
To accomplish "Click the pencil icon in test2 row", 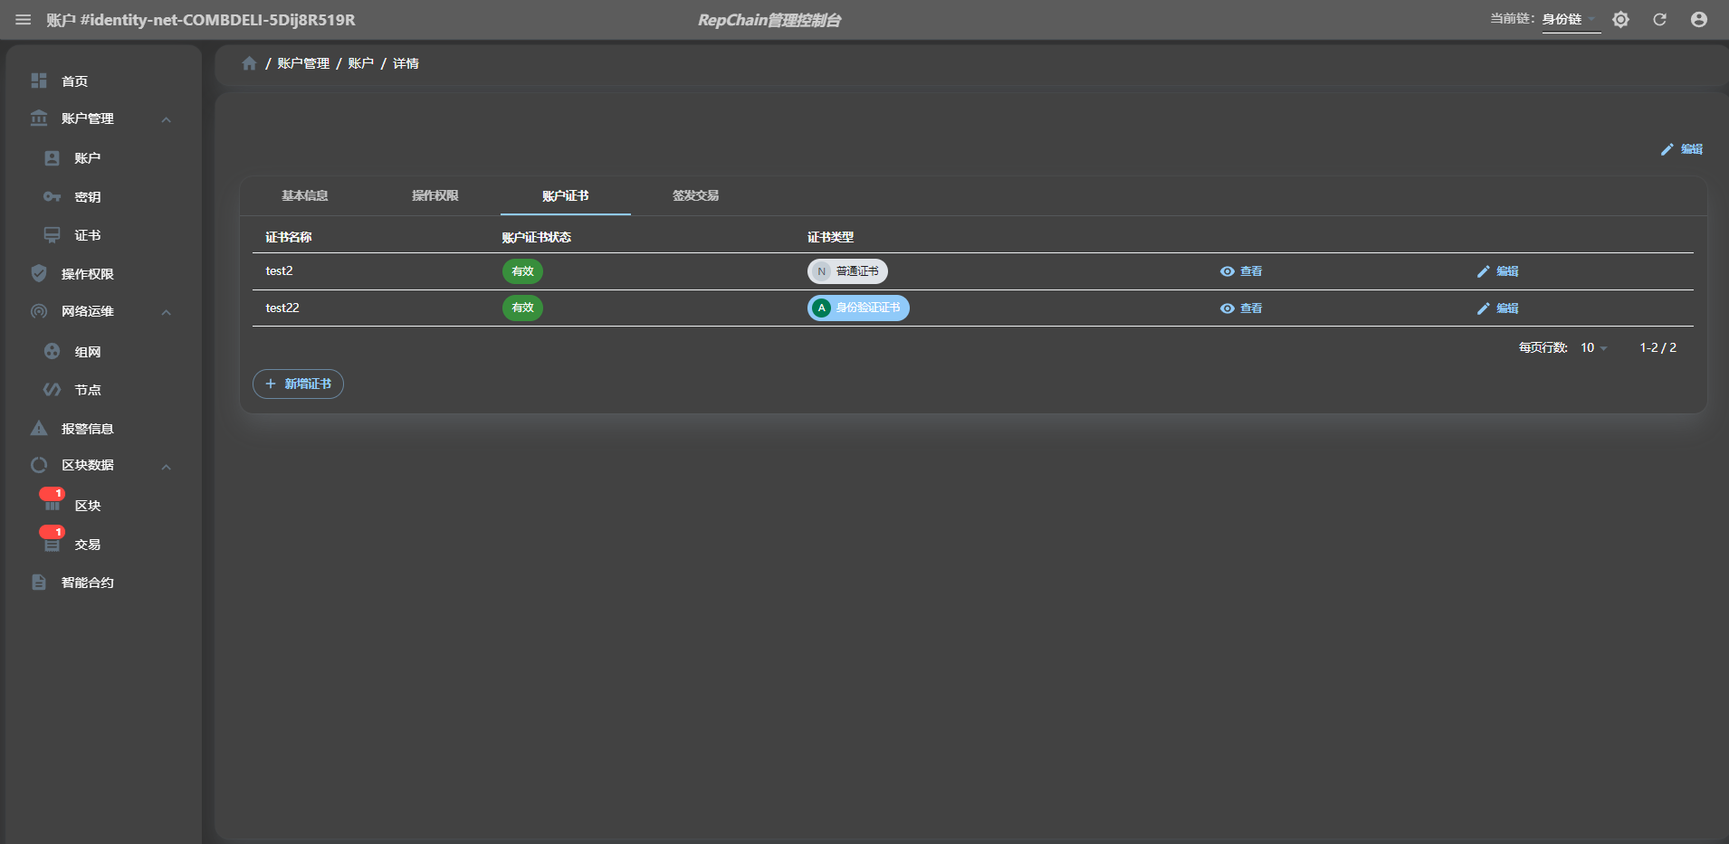I will tap(1483, 271).
